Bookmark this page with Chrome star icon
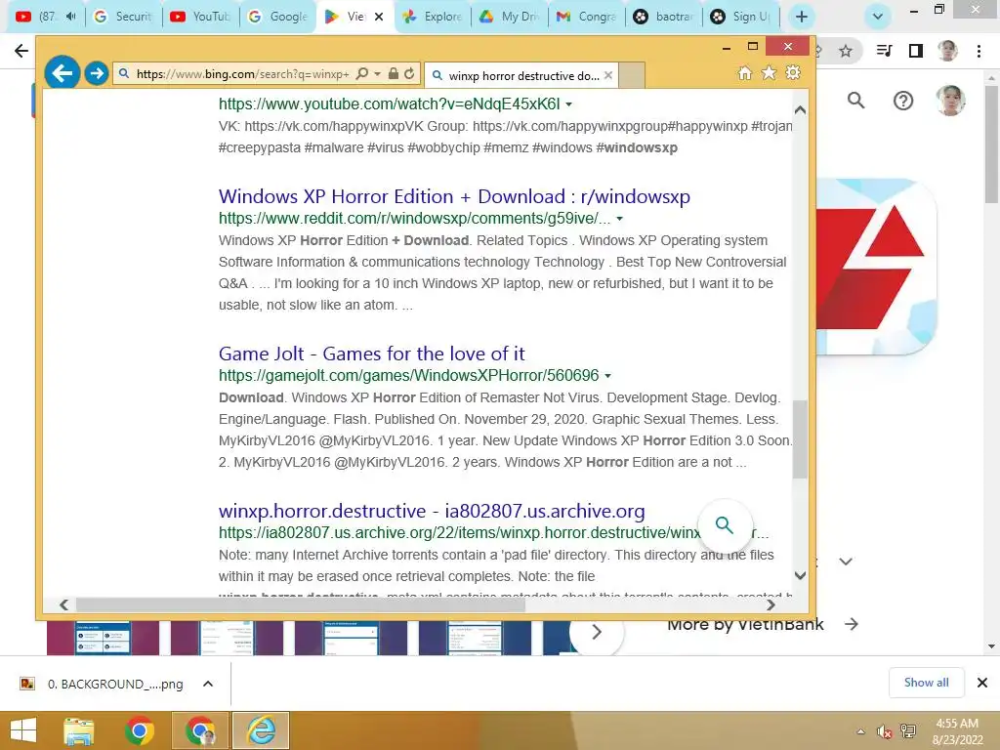Image resolution: width=1000 pixels, height=750 pixels. point(846,51)
